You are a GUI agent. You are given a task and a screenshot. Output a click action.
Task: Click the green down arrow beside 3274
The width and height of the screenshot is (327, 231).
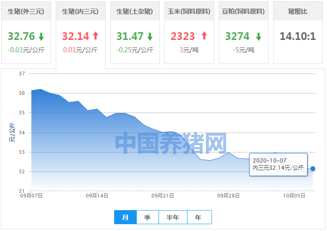pyautogui.click(x=258, y=36)
